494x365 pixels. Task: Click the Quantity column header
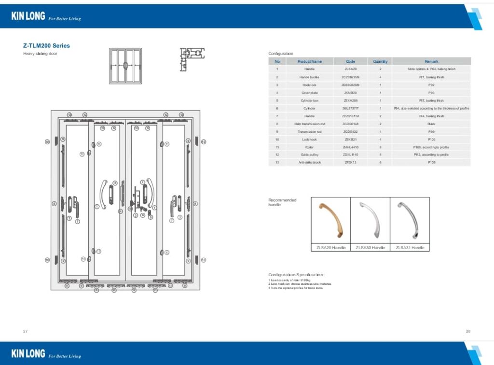click(x=380, y=61)
